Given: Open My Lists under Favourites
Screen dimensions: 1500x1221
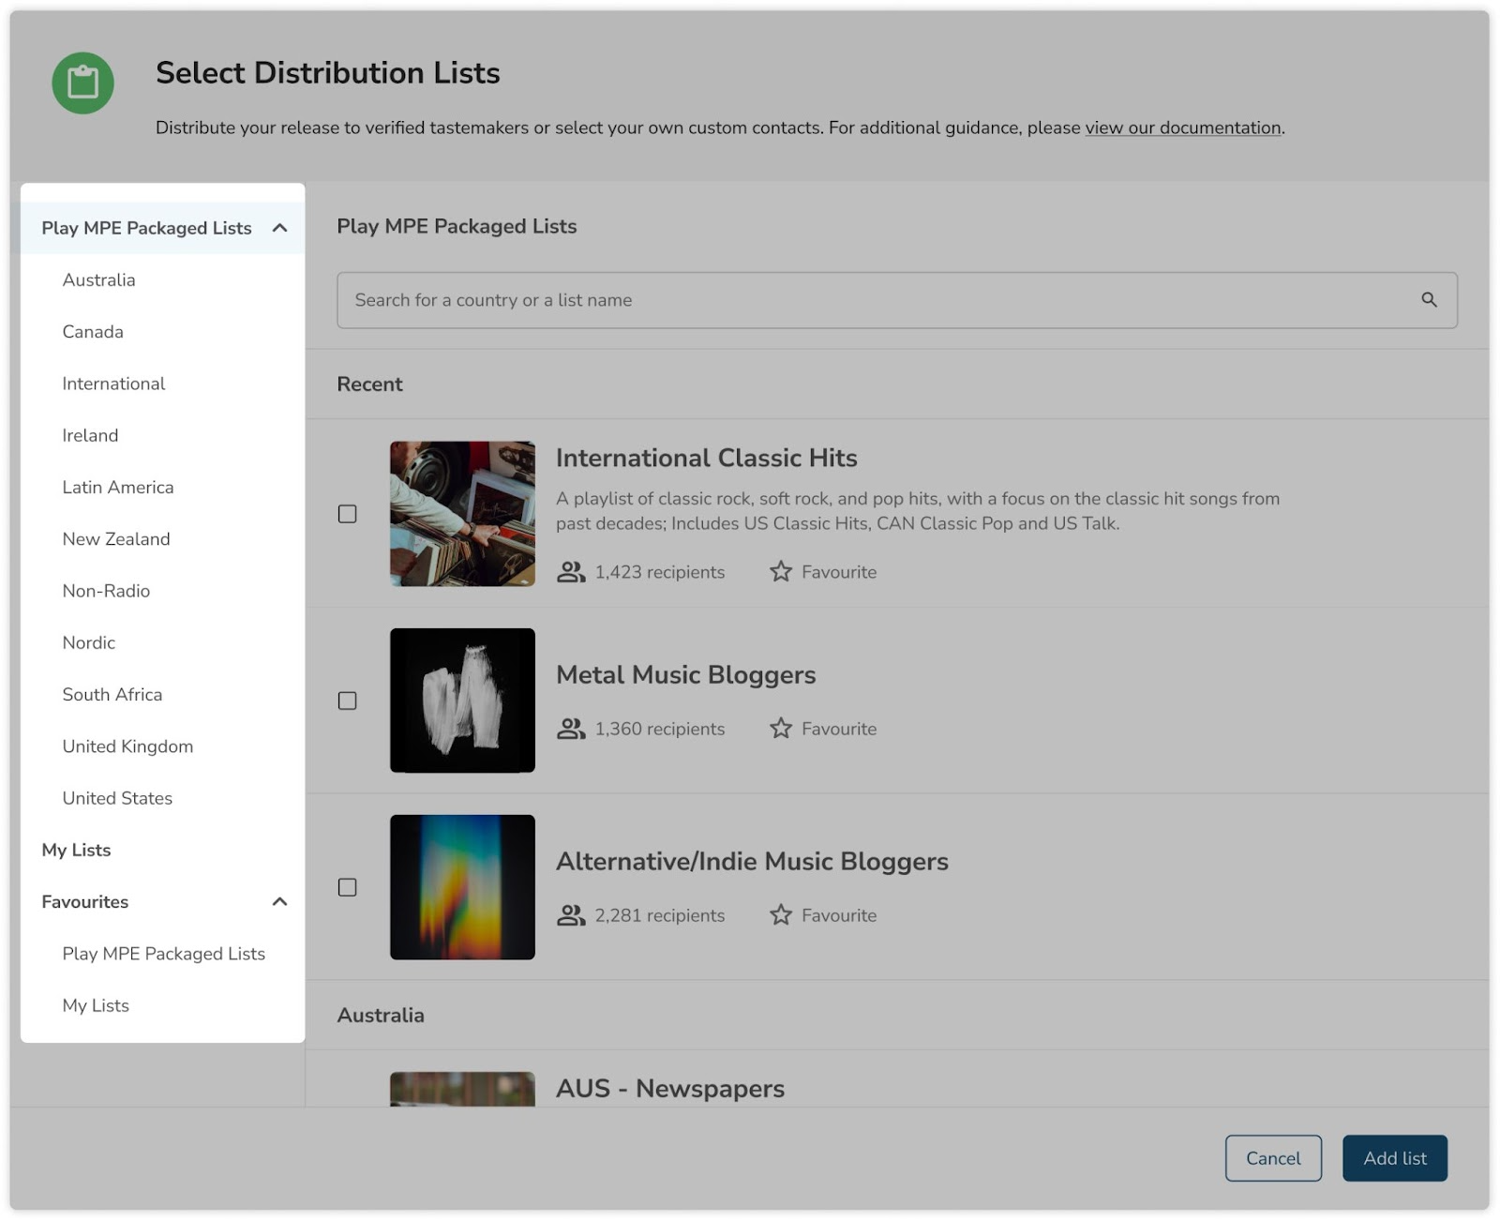Looking at the screenshot, I should click(96, 1005).
